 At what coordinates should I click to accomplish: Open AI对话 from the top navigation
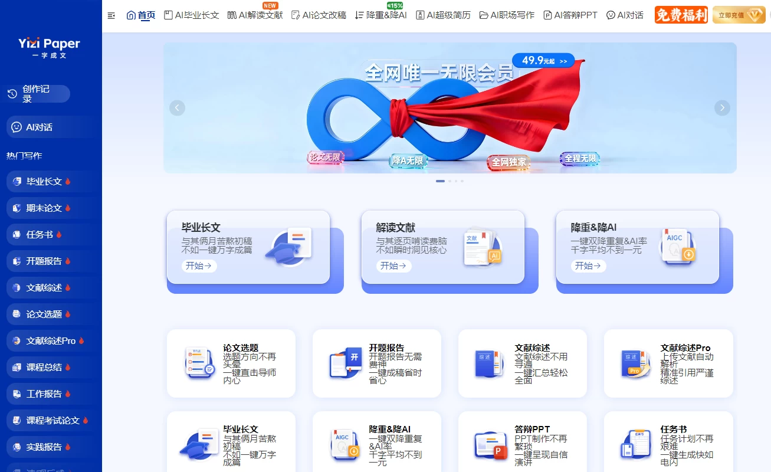pos(624,15)
